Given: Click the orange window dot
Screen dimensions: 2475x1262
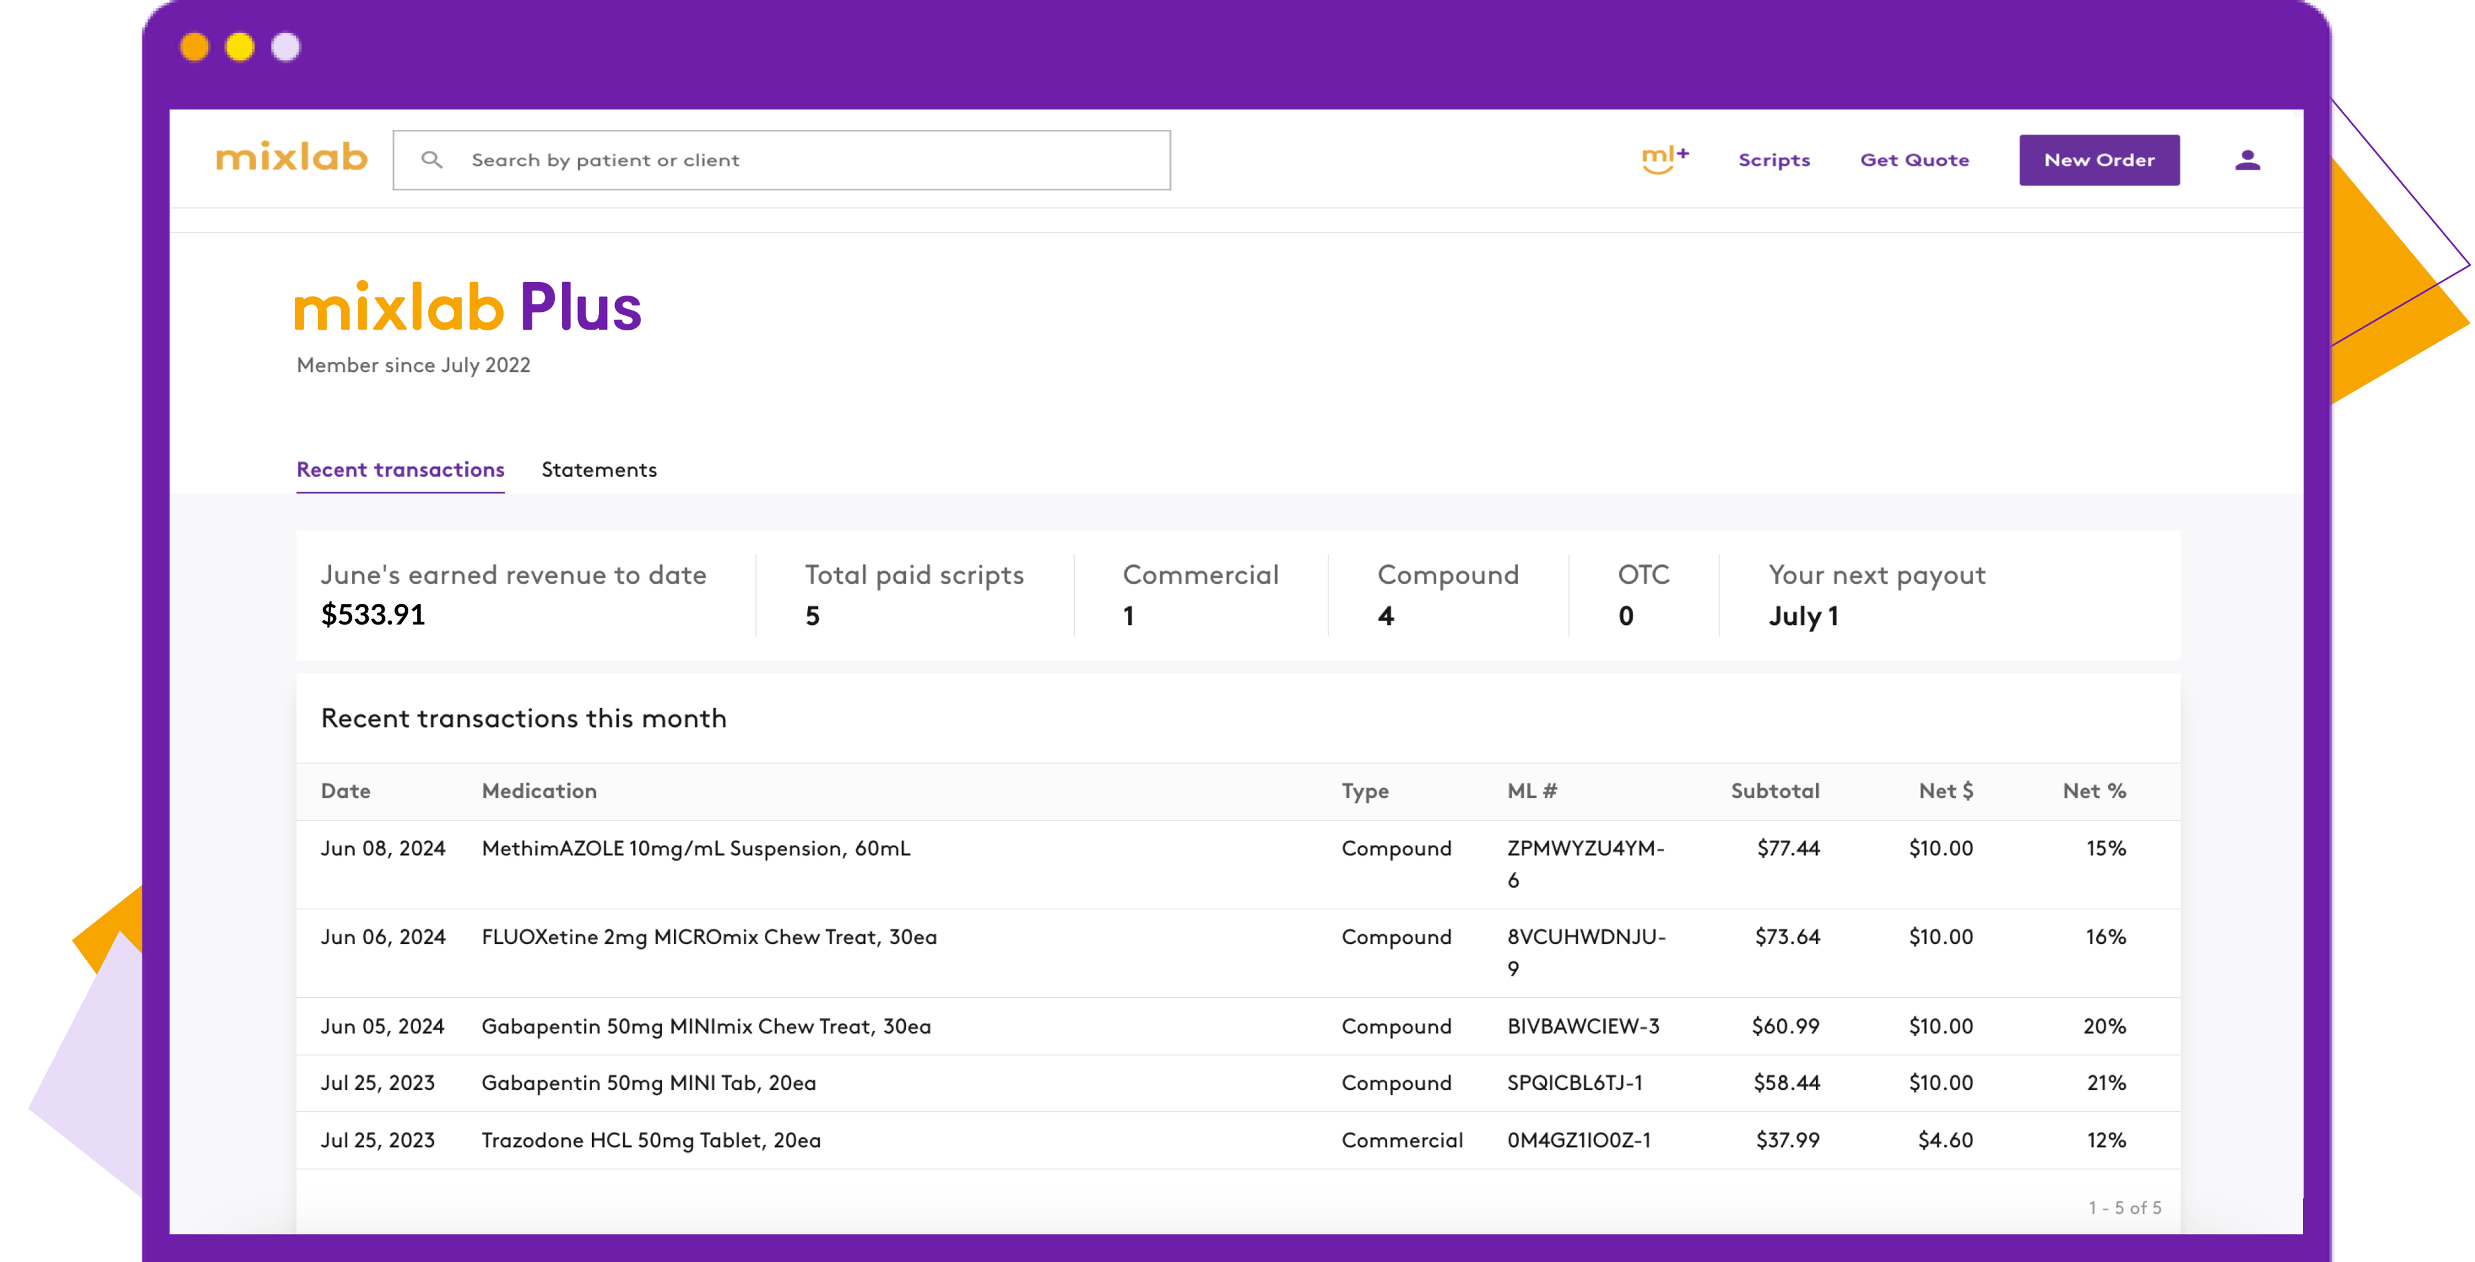Looking at the screenshot, I should [x=195, y=47].
